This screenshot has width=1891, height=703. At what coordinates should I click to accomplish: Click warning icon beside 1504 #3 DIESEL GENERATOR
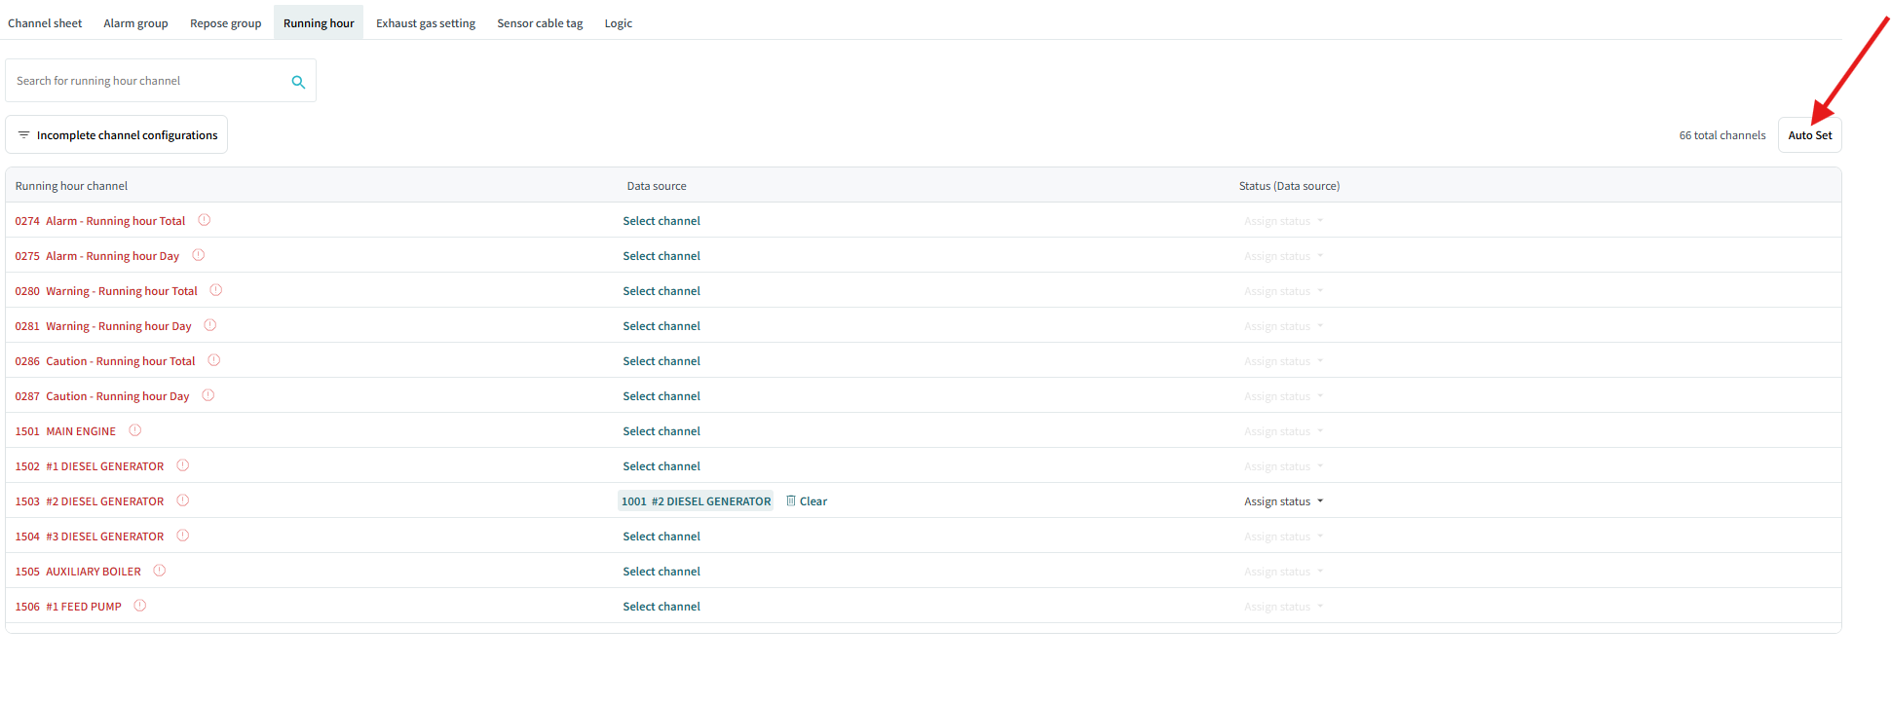(x=182, y=536)
